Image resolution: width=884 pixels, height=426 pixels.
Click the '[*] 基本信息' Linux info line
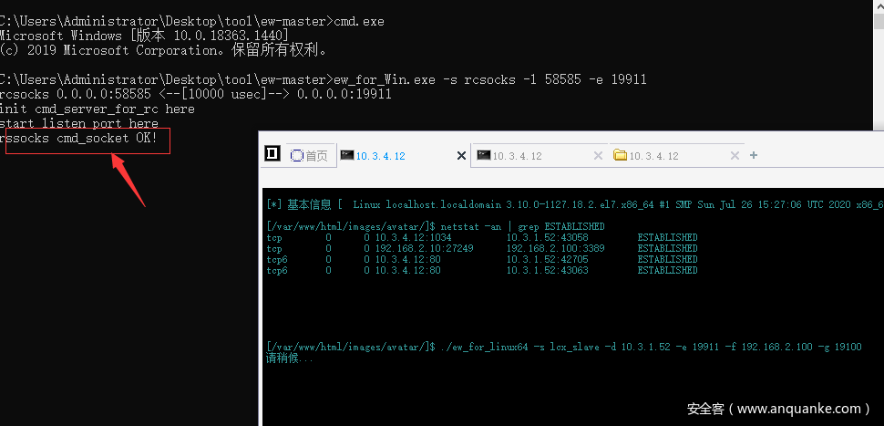574,205
